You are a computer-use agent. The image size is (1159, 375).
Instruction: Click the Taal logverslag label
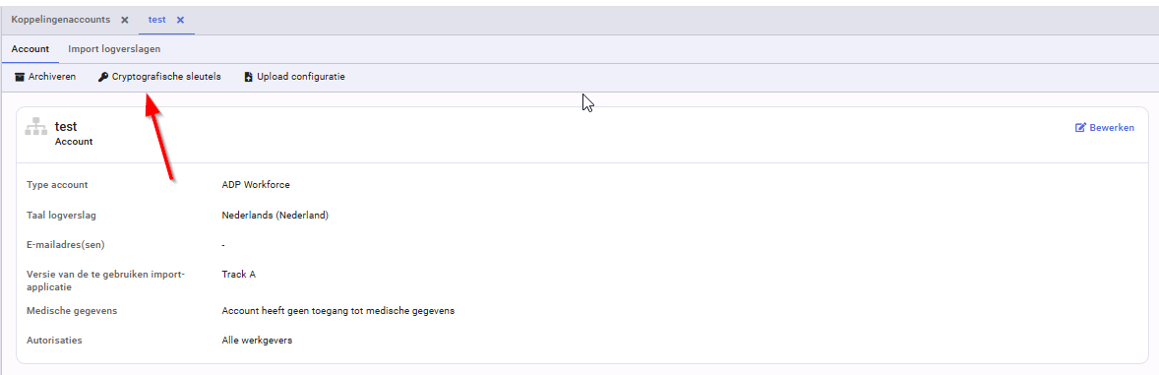tap(62, 216)
